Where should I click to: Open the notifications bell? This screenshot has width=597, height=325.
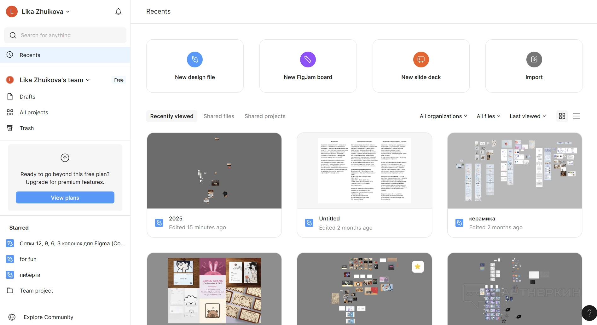coord(118,12)
